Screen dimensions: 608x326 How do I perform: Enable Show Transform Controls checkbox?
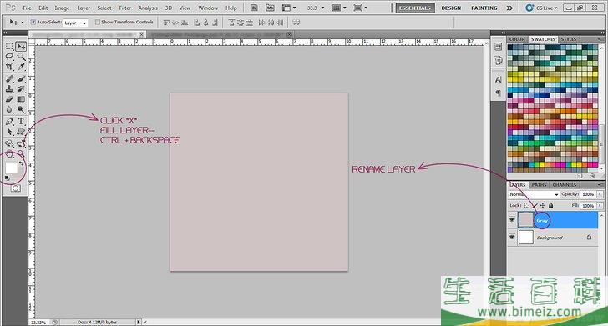(98, 23)
